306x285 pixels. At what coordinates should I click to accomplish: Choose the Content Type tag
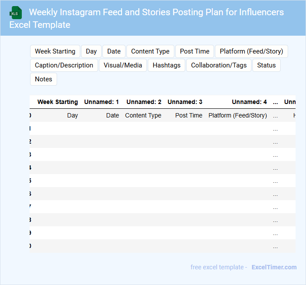(150, 51)
